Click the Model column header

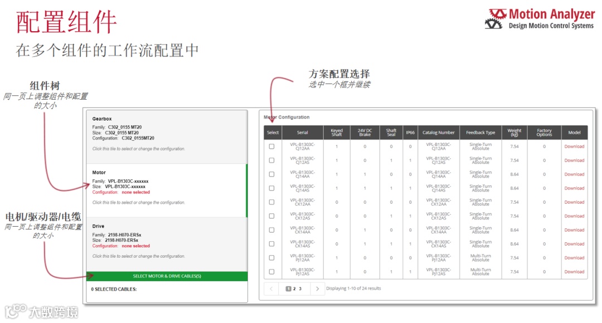pyautogui.click(x=574, y=133)
